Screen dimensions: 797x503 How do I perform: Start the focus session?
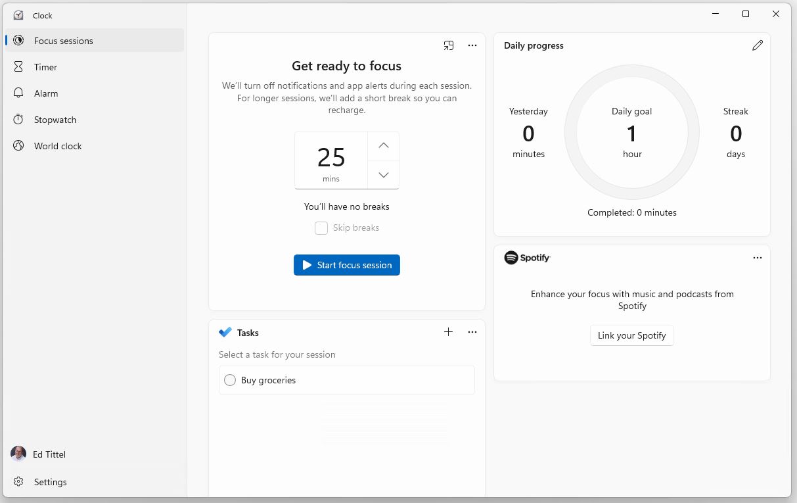tap(347, 265)
